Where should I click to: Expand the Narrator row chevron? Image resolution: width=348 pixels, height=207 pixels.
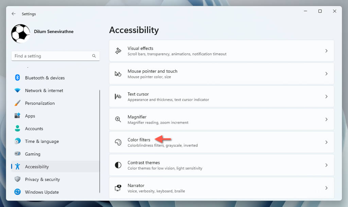[x=326, y=188]
